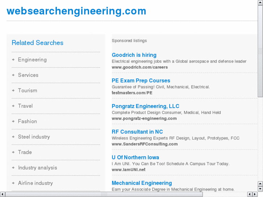Click the vertical scrollbar down arrow
The image size is (263, 197).
pyautogui.click(x=260, y=189)
